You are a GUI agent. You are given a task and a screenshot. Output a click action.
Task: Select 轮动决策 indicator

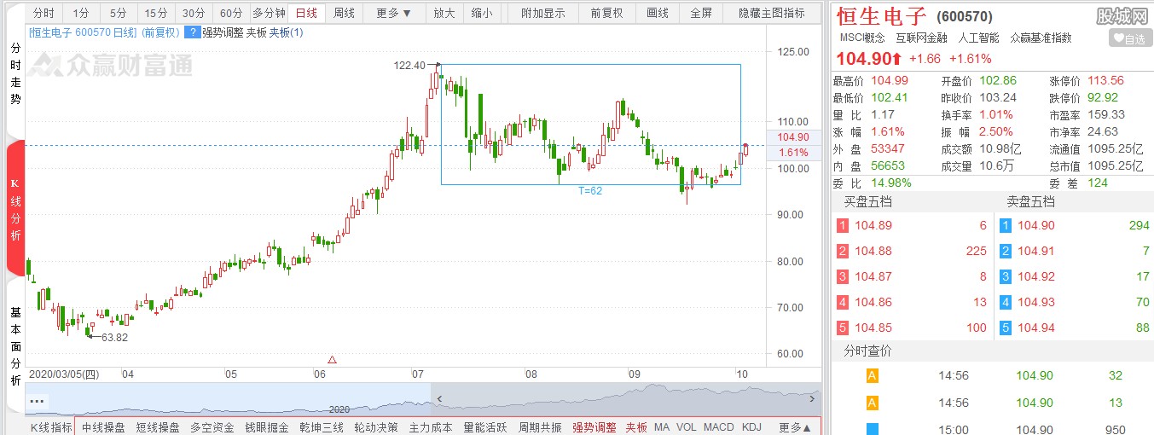(376, 427)
